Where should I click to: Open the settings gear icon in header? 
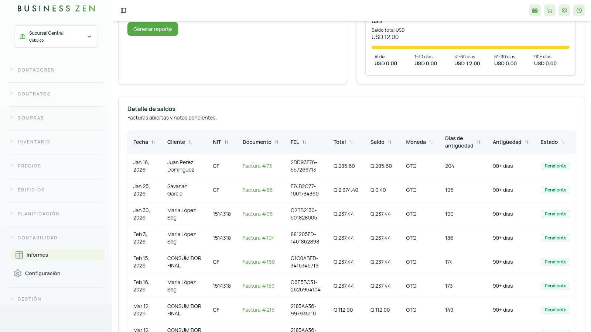(x=564, y=10)
